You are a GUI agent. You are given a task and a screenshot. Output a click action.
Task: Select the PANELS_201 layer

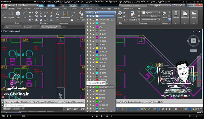(x=100, y=105)
